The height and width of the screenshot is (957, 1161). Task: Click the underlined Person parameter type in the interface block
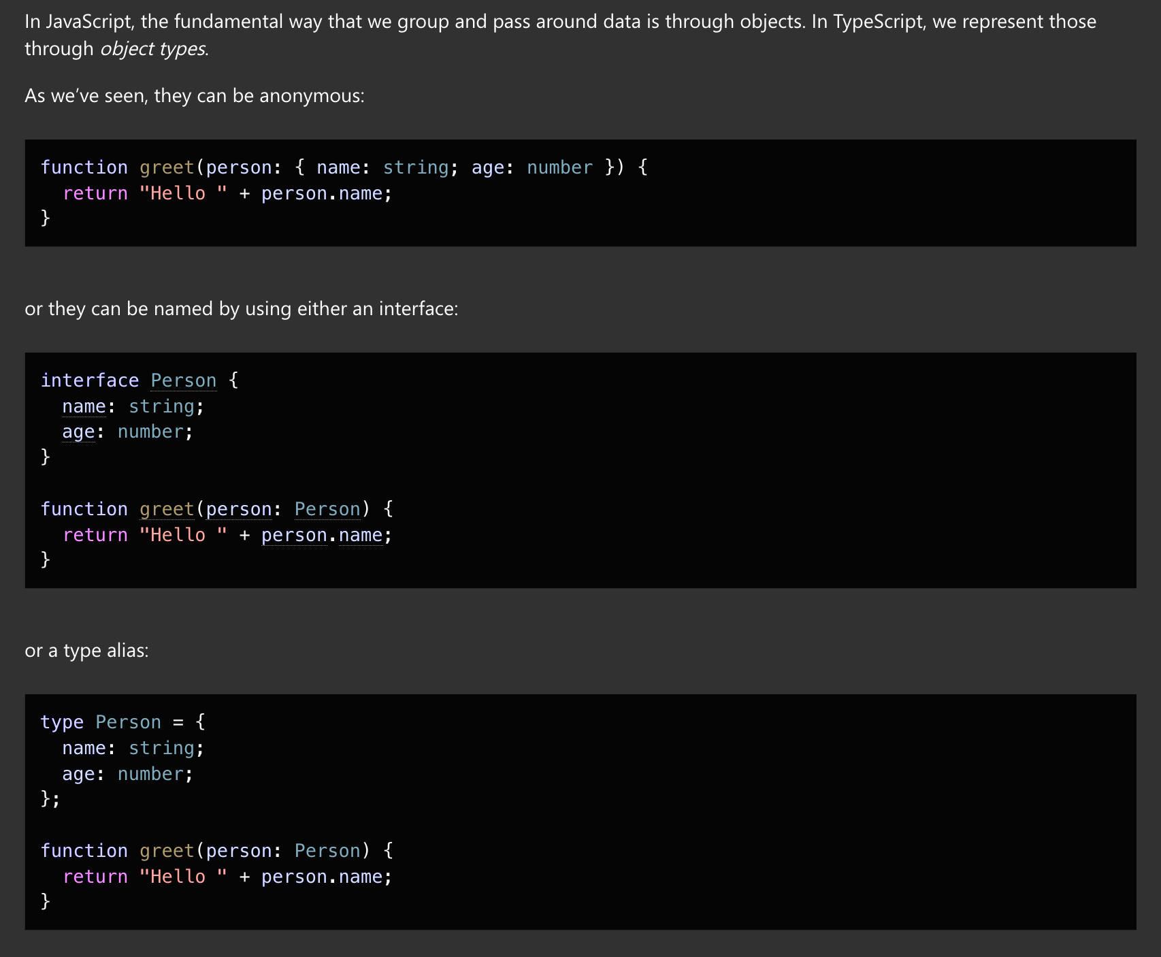pyautogui.click(x=327, y=509)
